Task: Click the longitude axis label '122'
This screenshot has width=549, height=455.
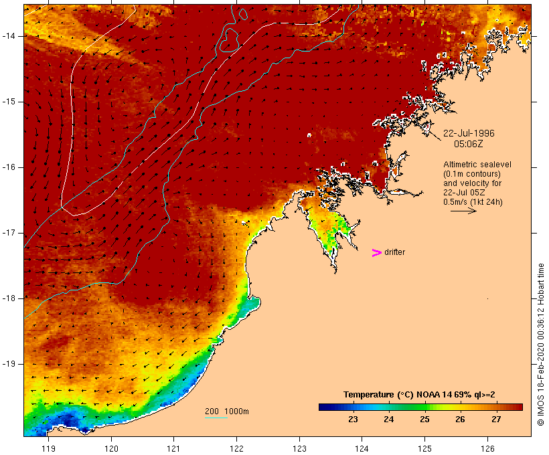Action: coord(237,448)
